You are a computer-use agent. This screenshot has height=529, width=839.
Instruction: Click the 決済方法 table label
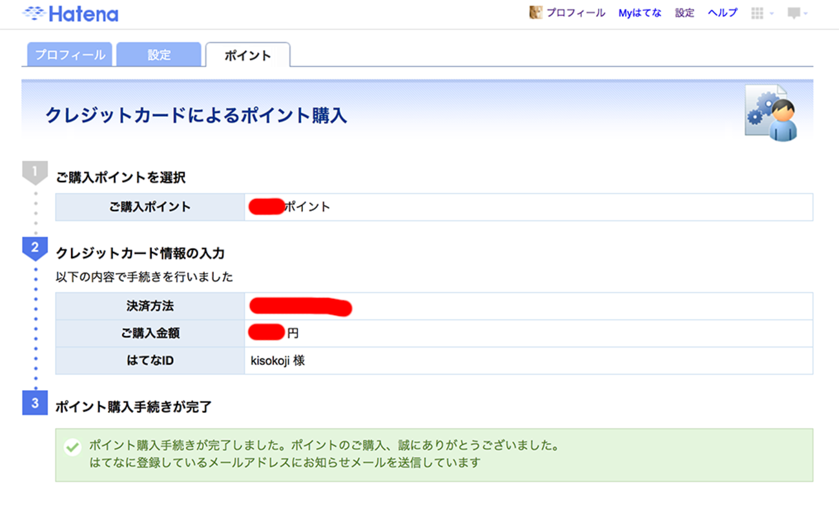pos(150,306)
